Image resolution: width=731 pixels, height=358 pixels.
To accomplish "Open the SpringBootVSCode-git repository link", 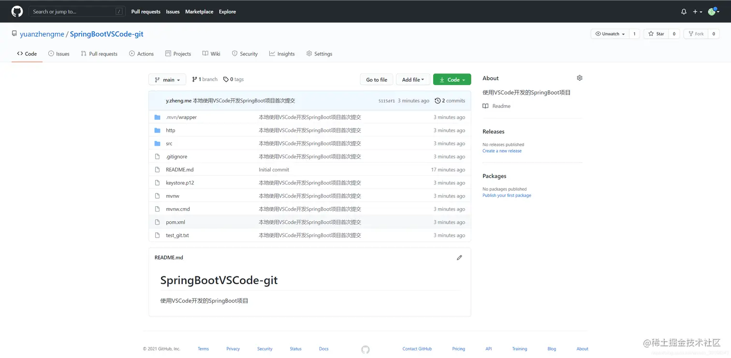I will [107, 34].
